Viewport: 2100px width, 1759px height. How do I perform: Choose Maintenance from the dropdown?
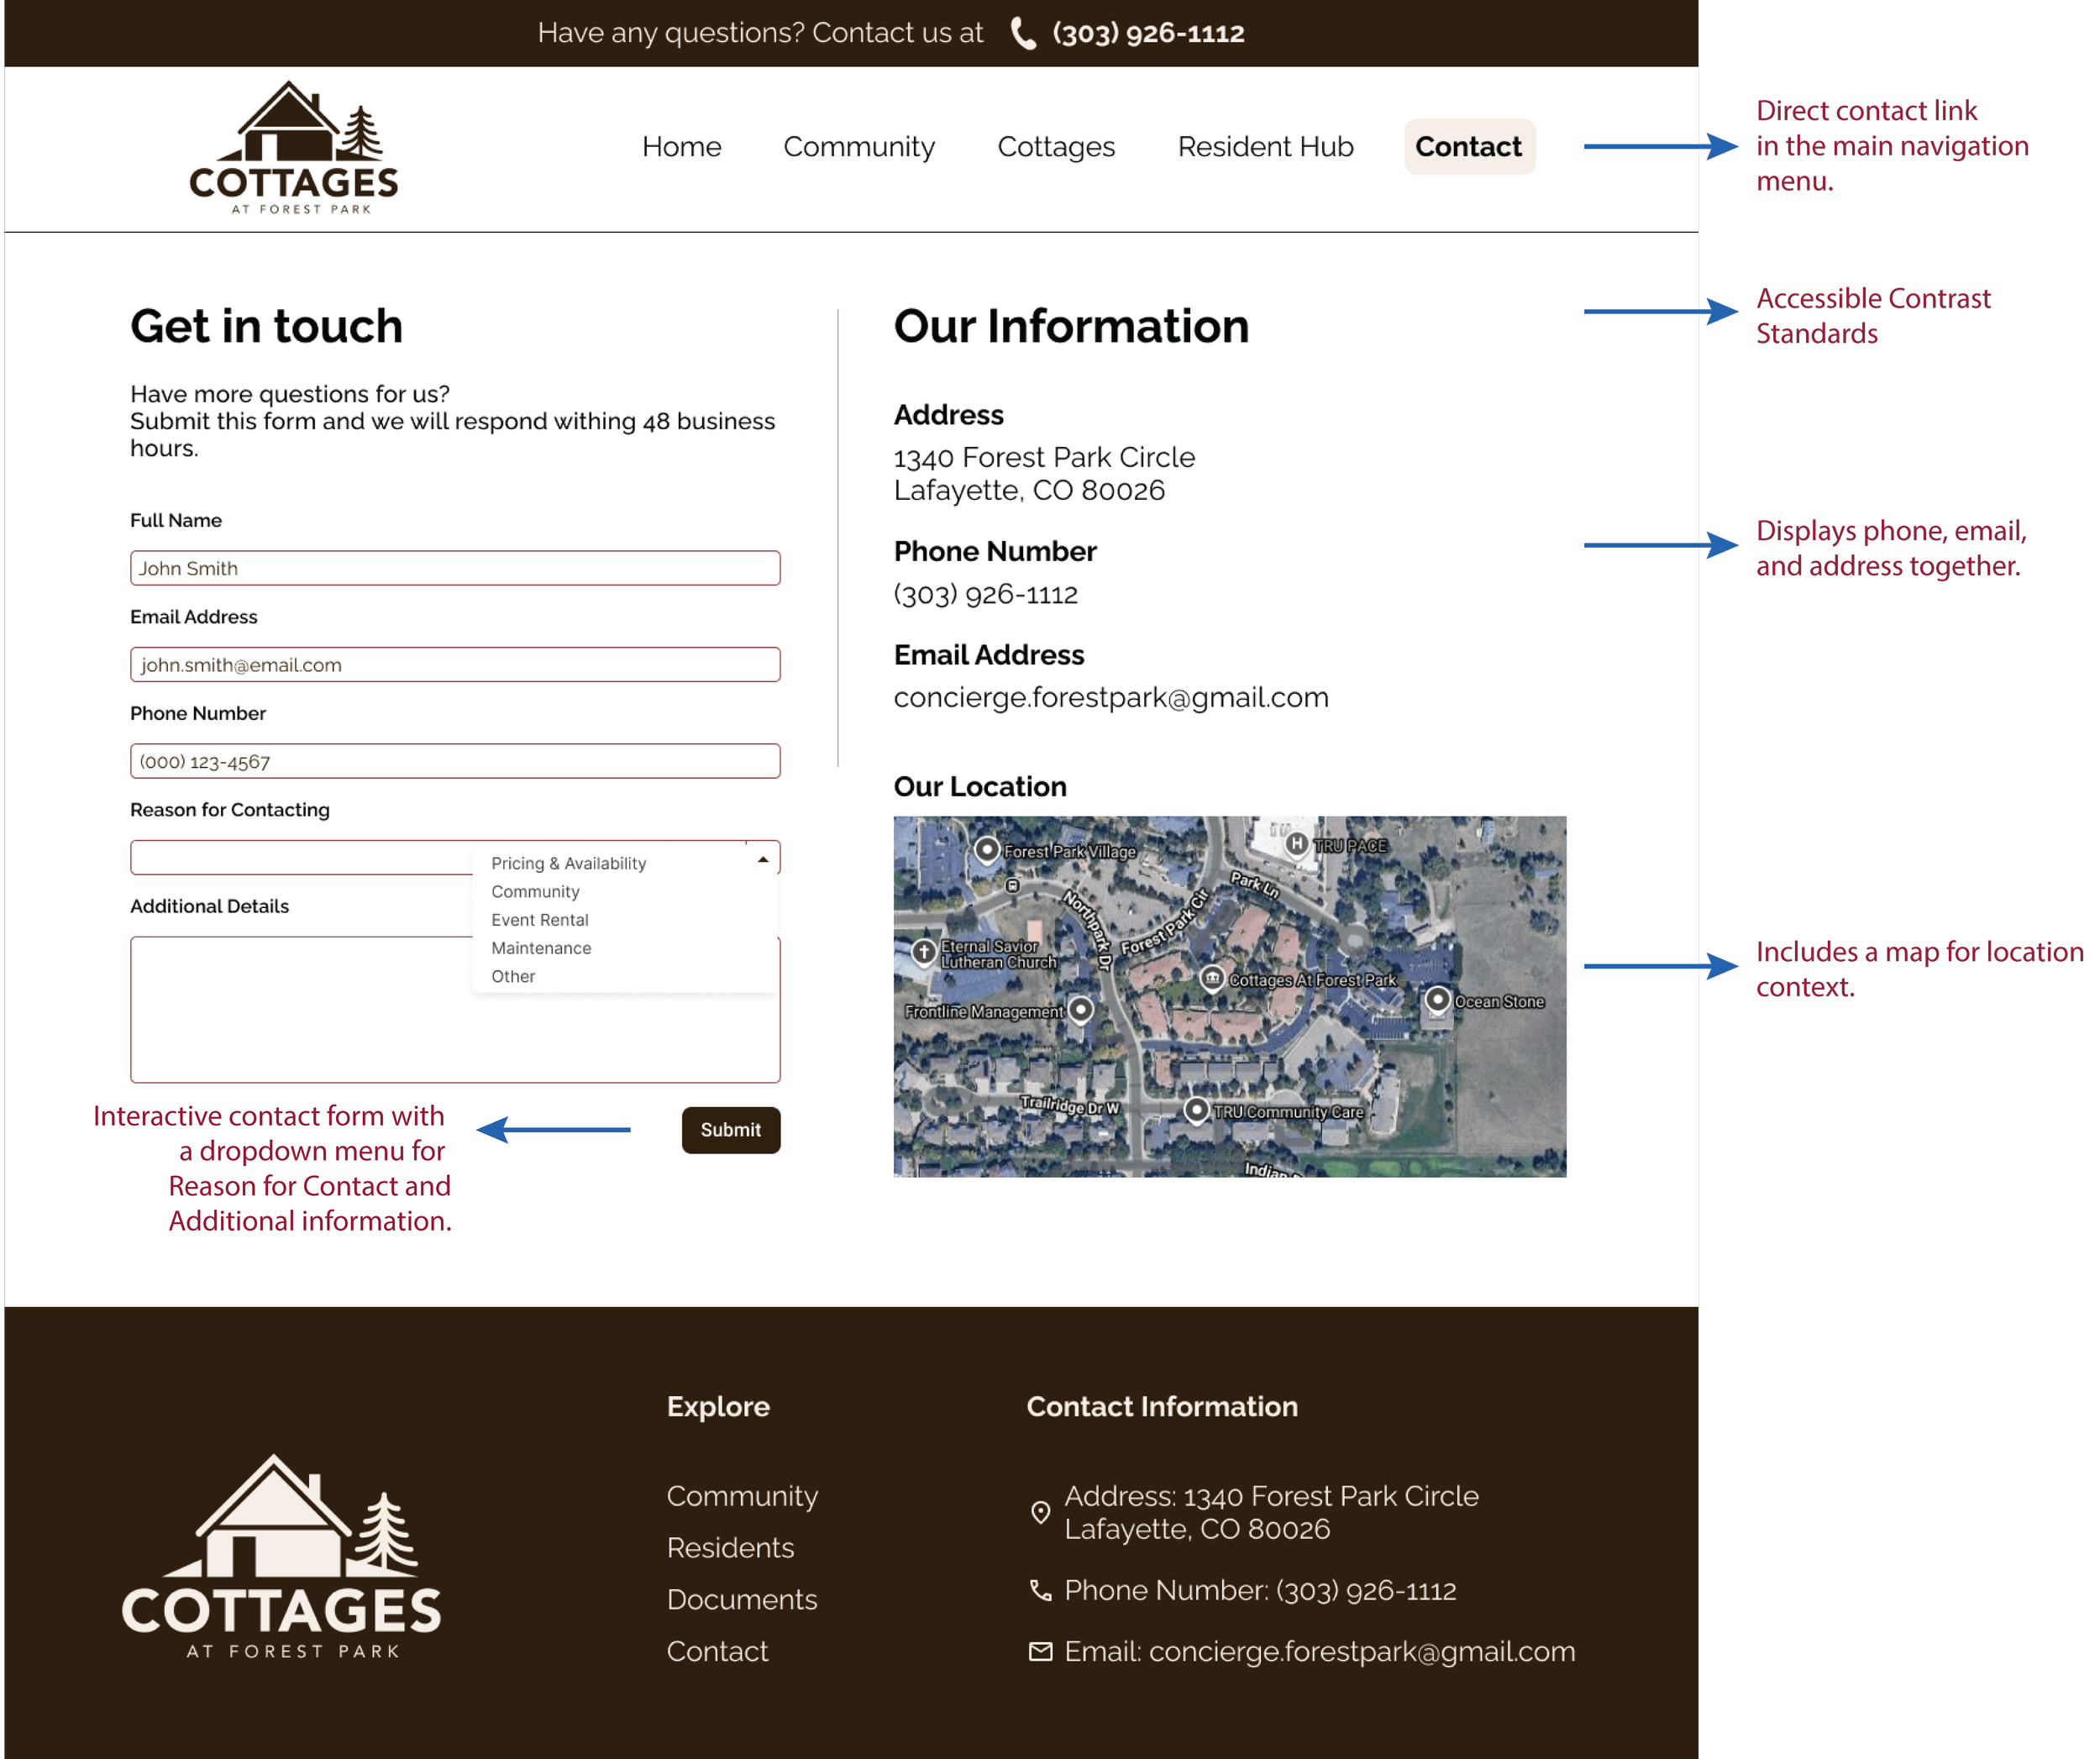[540, 947]
